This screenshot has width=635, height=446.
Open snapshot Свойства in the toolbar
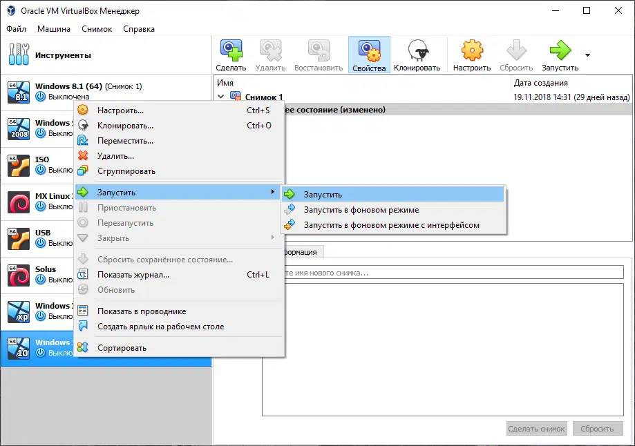[369, 55]
